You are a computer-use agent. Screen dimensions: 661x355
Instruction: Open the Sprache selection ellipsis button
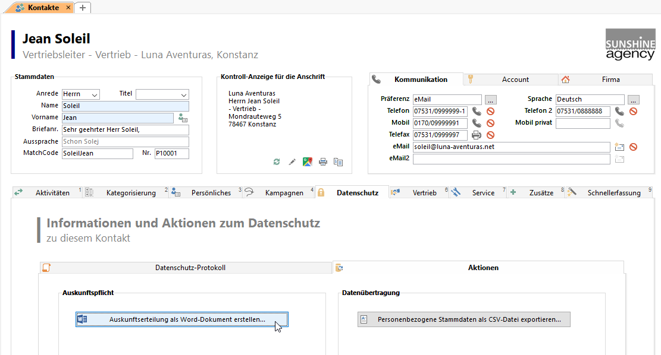pos(633,99)
